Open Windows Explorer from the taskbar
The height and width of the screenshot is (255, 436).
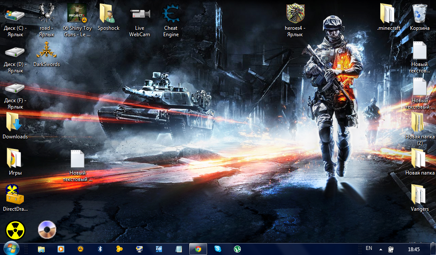pos(41,249)
